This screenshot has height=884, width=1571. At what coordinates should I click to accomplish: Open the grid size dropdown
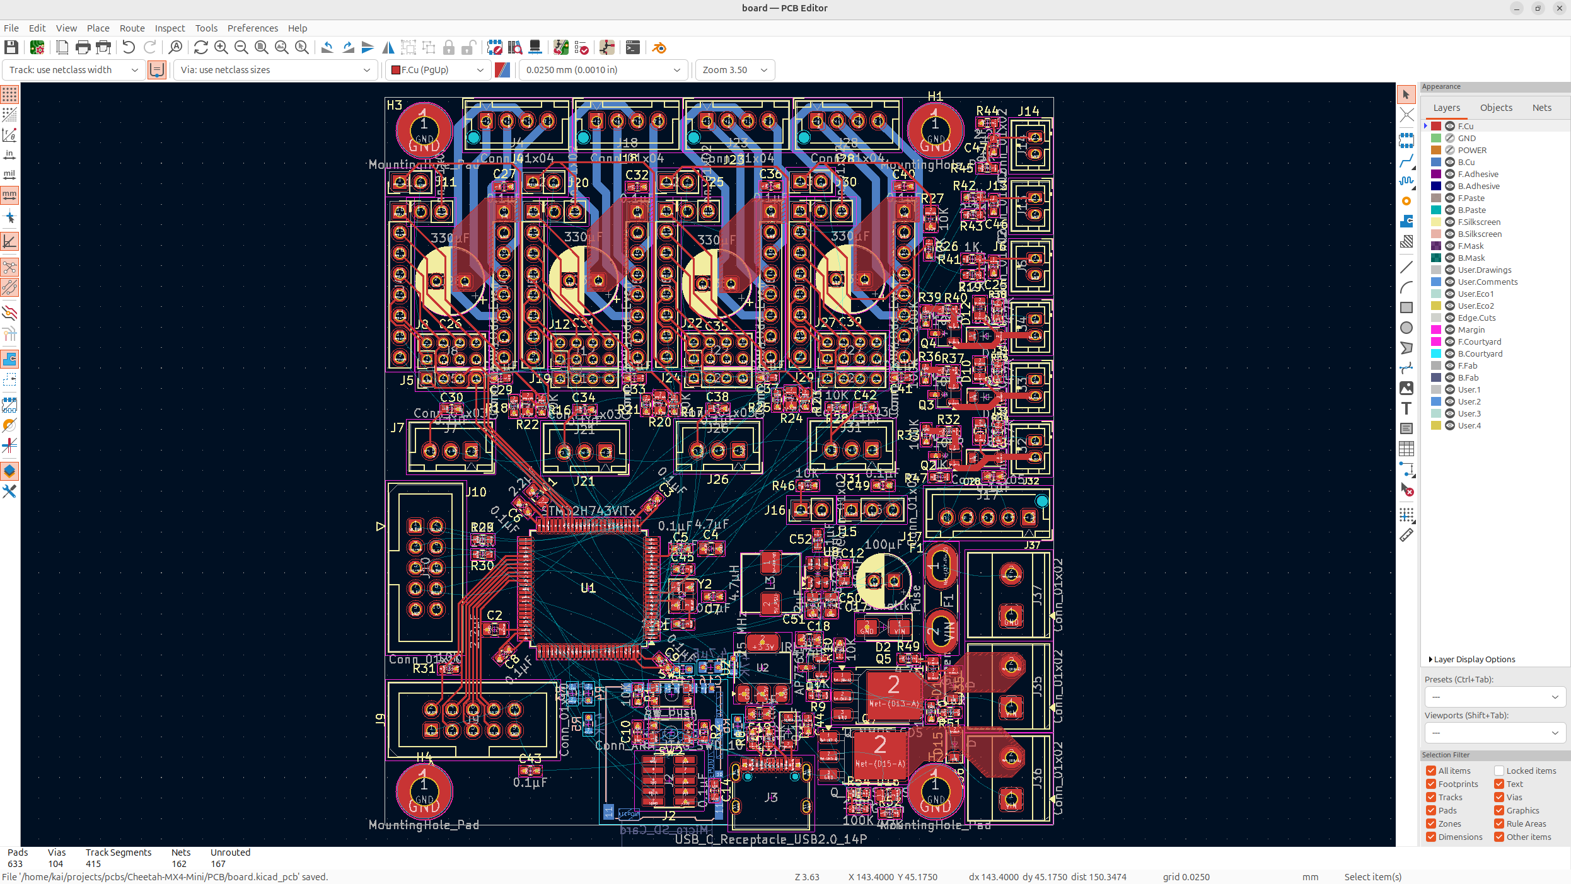point(602,70)
